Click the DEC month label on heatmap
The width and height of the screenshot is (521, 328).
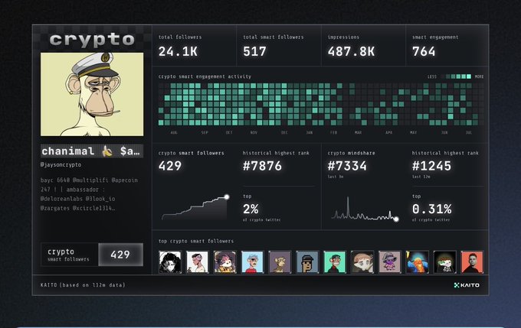(284, 132)
